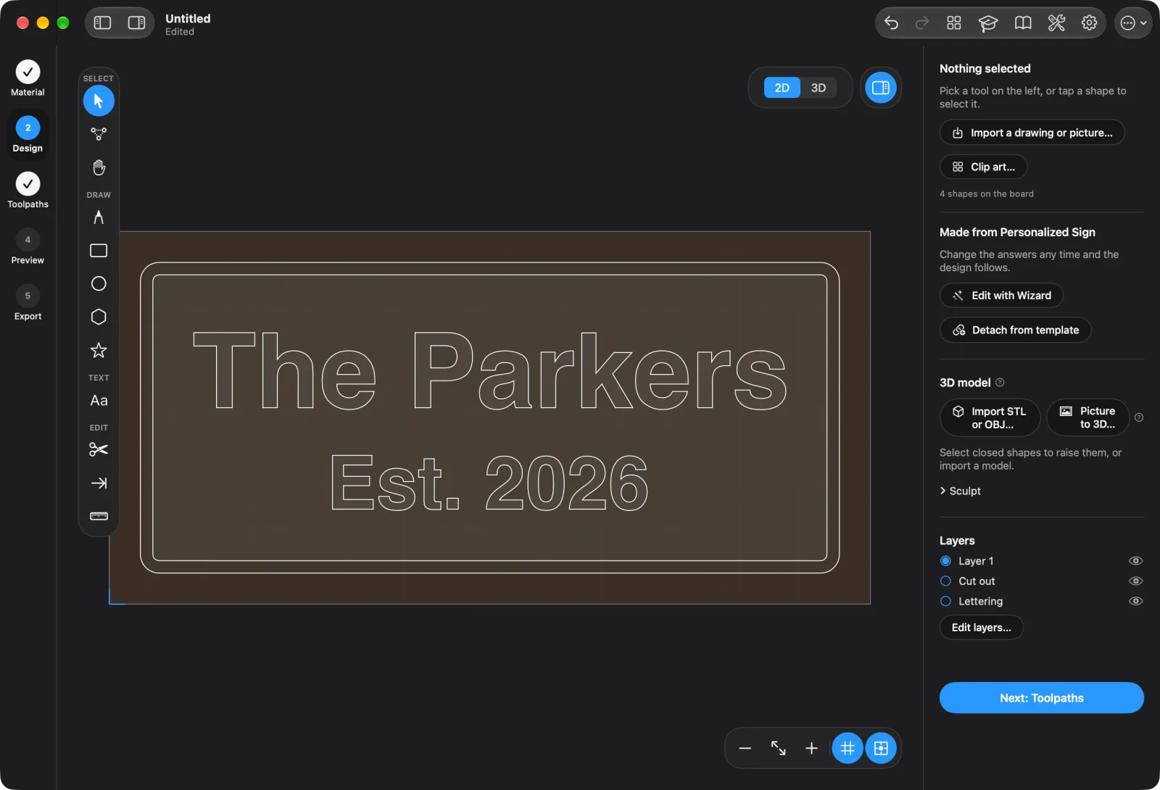Switch to 2D view
This screenshot has width=1160, height=790.
point(782,88)
